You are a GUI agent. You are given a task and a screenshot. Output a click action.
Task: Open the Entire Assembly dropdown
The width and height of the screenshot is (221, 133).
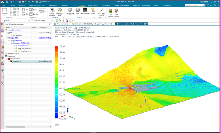coord(44,21)
